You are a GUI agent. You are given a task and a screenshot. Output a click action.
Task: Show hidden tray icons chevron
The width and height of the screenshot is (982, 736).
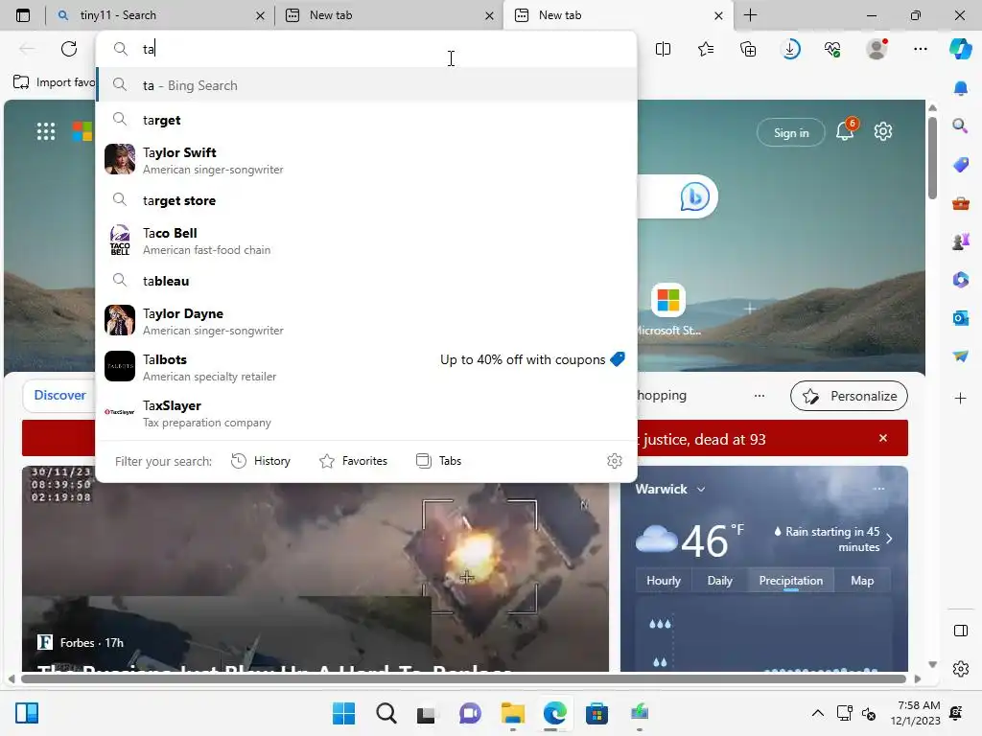(x=818, y=713)
